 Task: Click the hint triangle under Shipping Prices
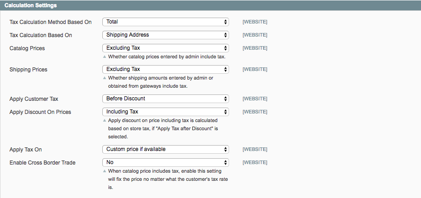tap(105, 78)
